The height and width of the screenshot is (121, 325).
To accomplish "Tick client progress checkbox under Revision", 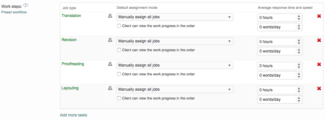I will (x=119, y=50).
